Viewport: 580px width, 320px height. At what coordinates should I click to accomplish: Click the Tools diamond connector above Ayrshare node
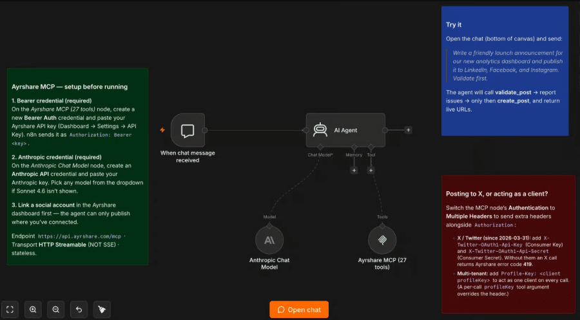point(382,226)
